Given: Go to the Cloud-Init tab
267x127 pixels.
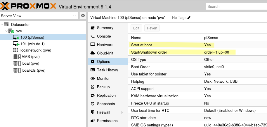Looking at the screenshot, I should point(108,53).
